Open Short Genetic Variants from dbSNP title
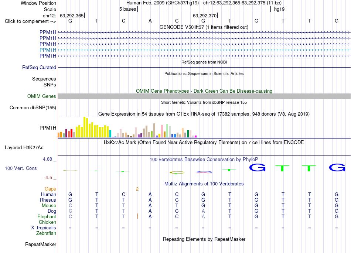 click(x=204, y=102)
